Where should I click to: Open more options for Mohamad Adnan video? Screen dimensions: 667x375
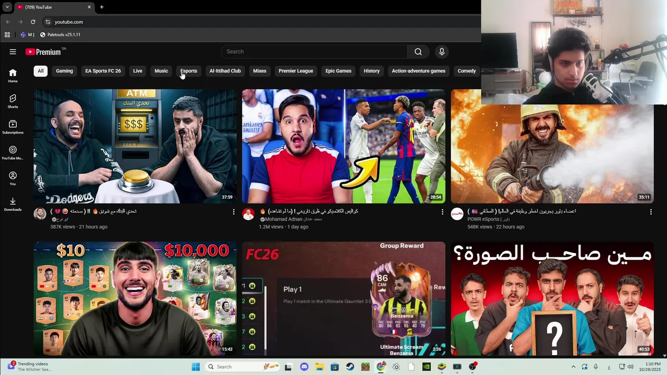point(442,212)
